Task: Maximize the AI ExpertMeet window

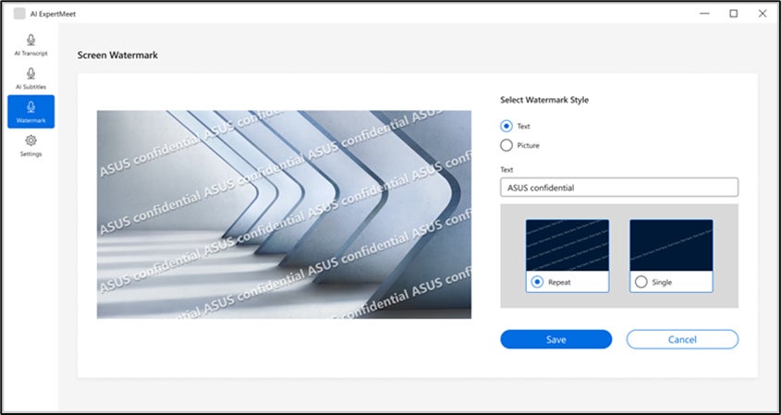Action: tap(733, 14)
